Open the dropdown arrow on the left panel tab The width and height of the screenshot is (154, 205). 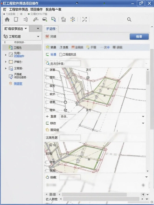(26, 28)
